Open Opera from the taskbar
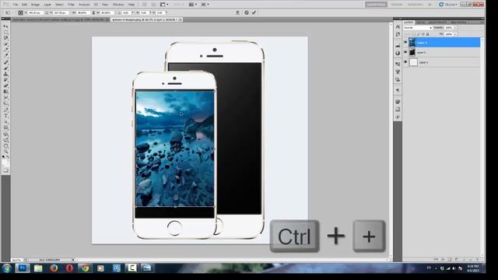Image resolution: width=498 pixels, height=280 pixels. [x=69, y=268]
